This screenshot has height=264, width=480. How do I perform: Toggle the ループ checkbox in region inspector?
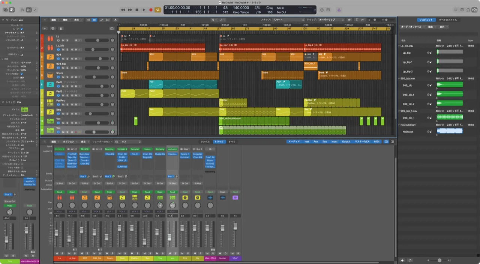point(21,29)
